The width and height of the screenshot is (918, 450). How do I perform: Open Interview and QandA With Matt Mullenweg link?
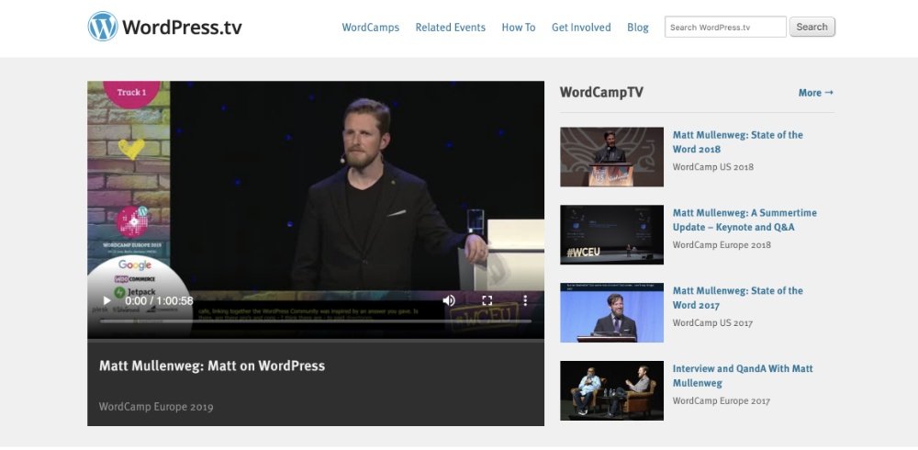[742, 376]
